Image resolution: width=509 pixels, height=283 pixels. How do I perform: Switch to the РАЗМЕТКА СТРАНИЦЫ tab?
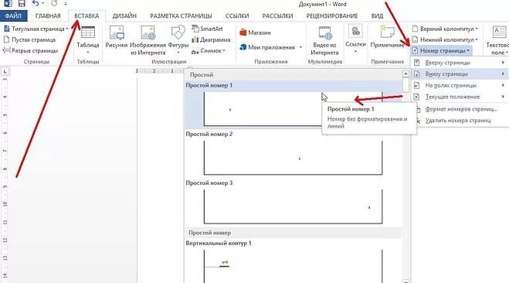(x=181, y=15)
